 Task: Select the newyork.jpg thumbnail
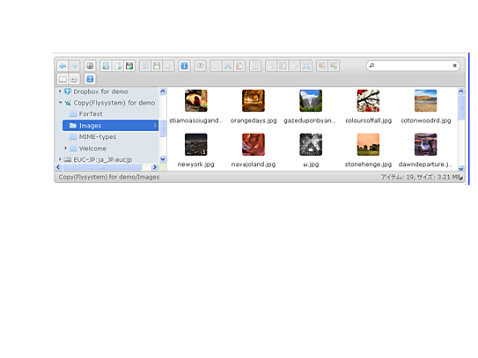[196, 144]
